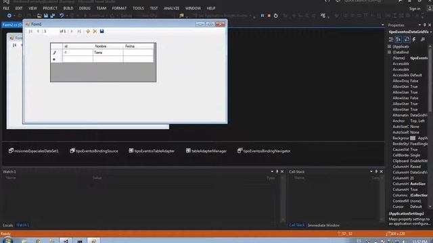Click the id cell showing -1

coord(78,53)
